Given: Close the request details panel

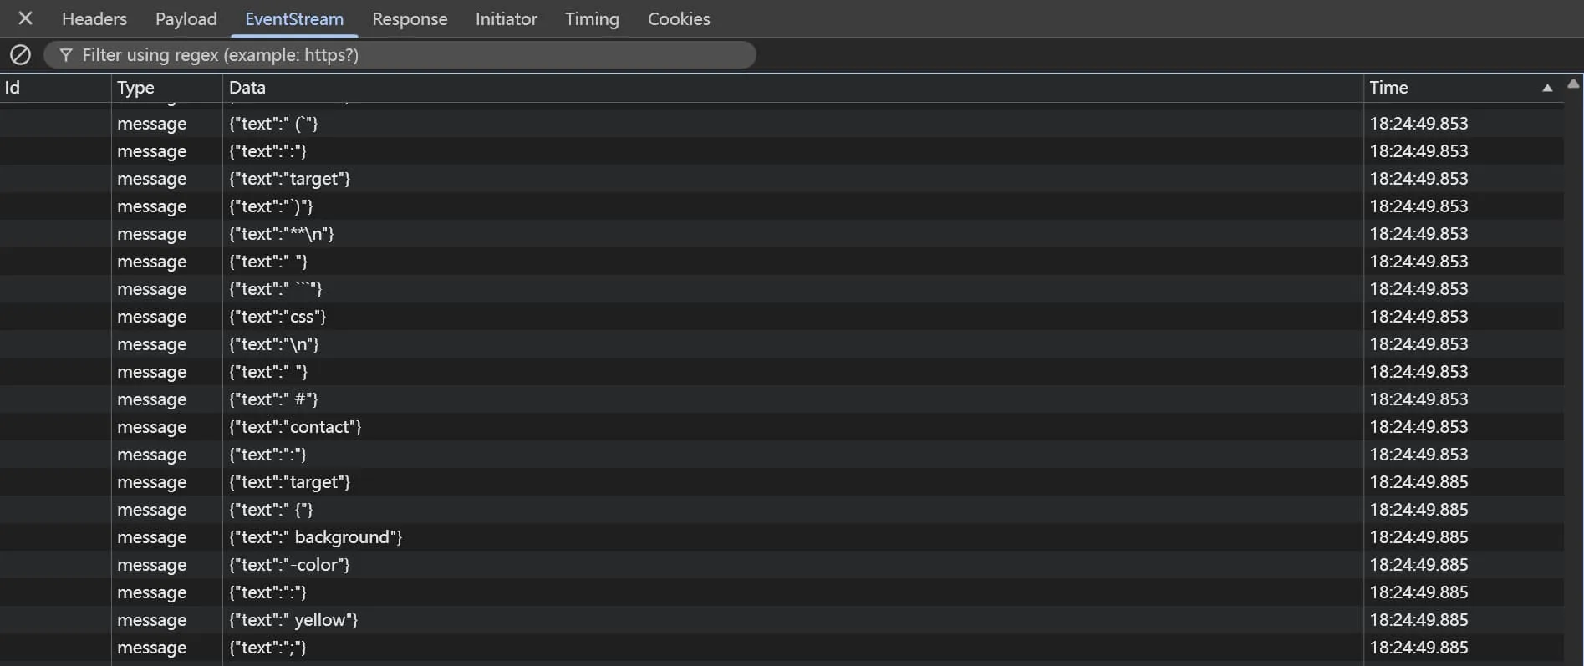Looking at the screenshot, I should pos(25,18).
